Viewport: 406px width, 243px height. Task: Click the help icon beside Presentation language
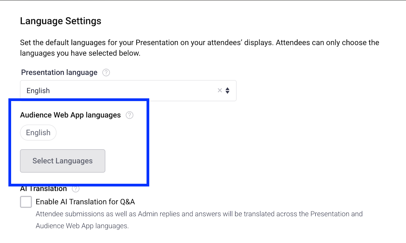[x=106, y=73]
